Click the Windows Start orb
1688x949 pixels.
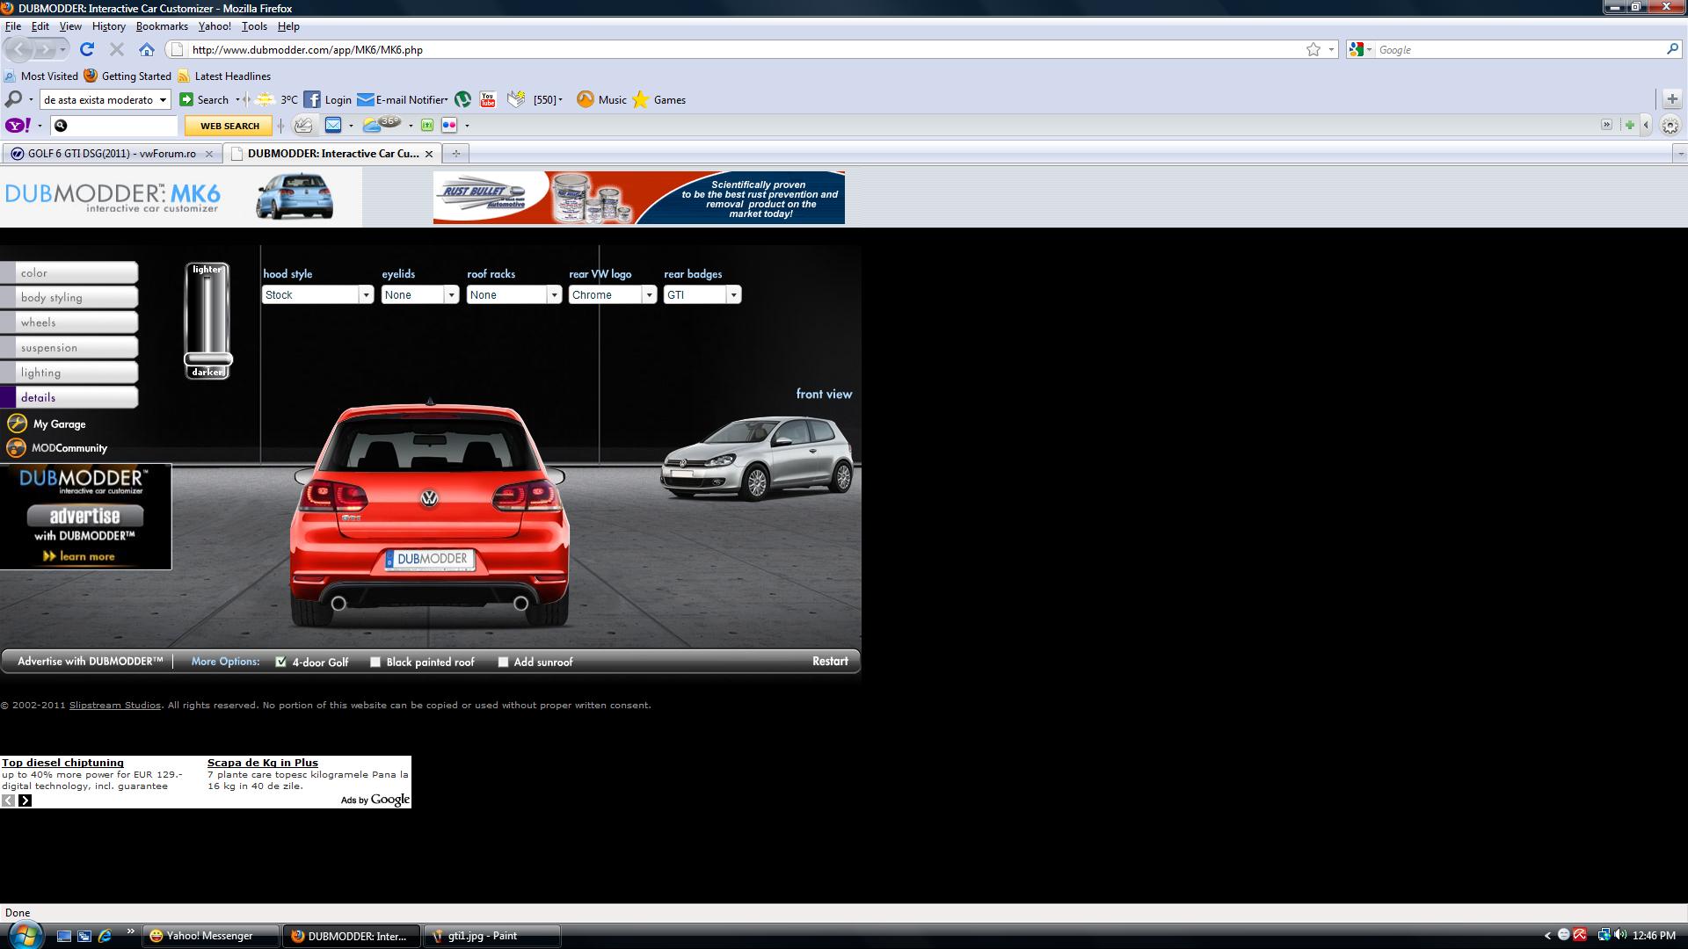click(24, 935)
